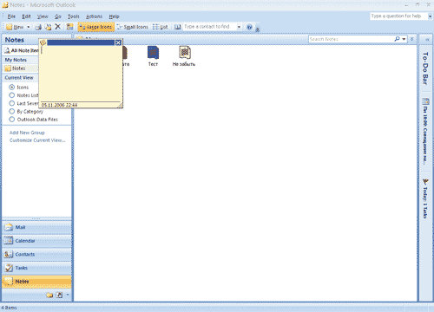434x312 pixels.
Task: Open the File menu
Action: 11,16
